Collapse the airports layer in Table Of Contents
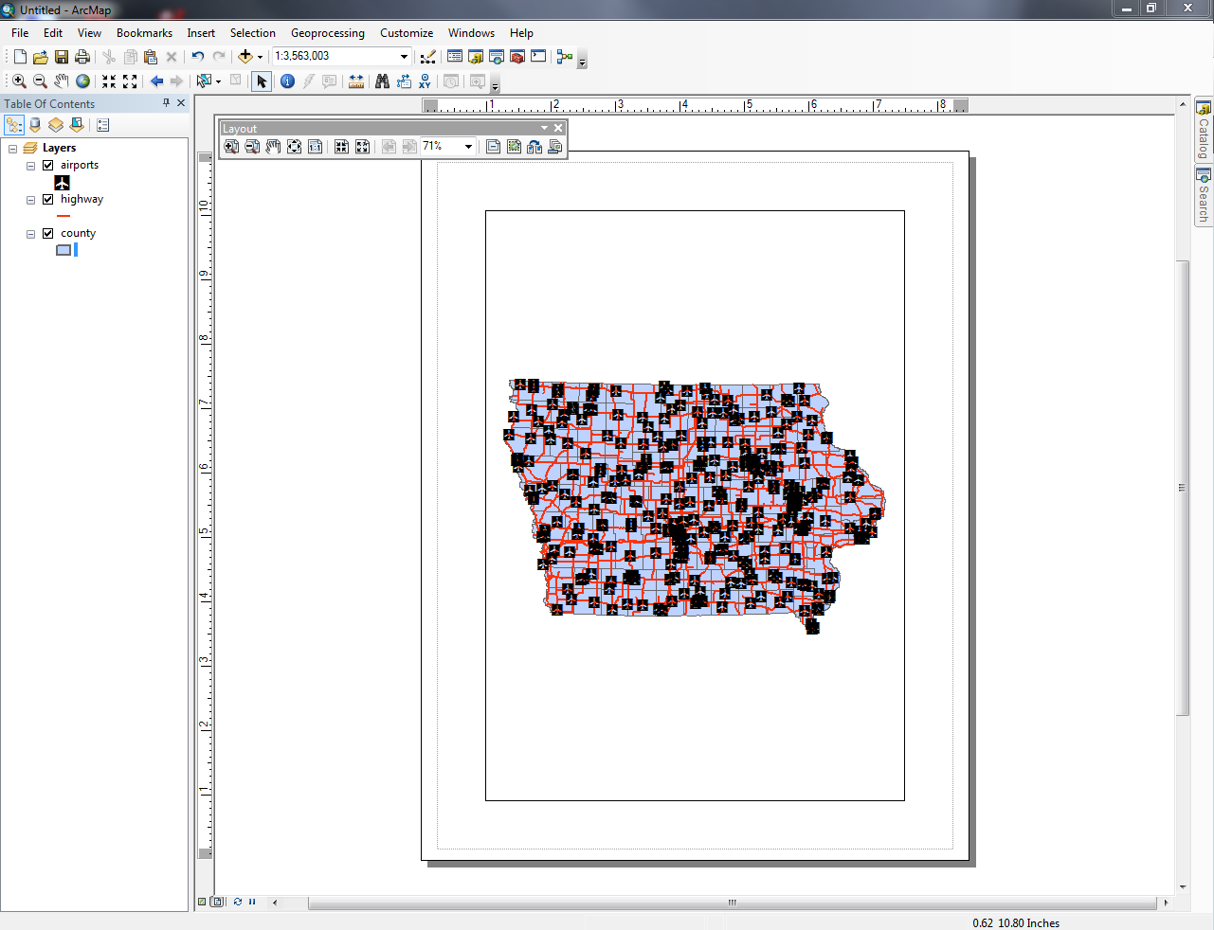Image resolution: width=1214 pixels, height=930 pixels. click(x=29, y=165)
